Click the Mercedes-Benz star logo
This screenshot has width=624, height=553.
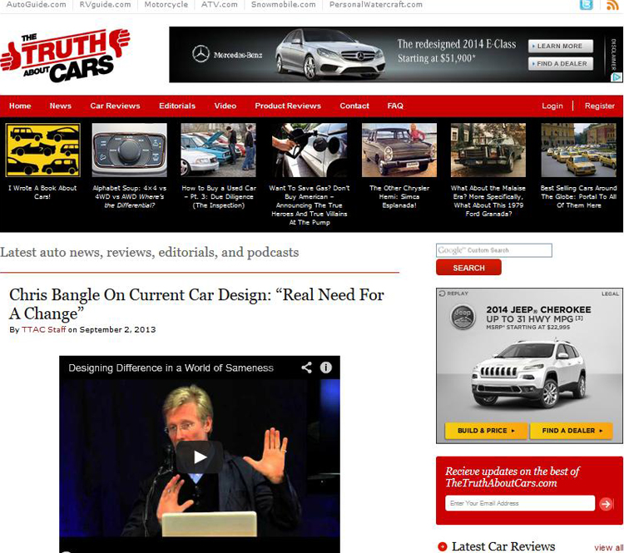(x=201, y=54)
